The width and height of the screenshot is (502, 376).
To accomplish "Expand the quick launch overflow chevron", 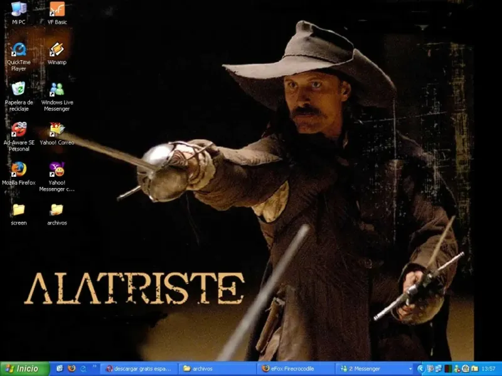I will tap(95, 366).
